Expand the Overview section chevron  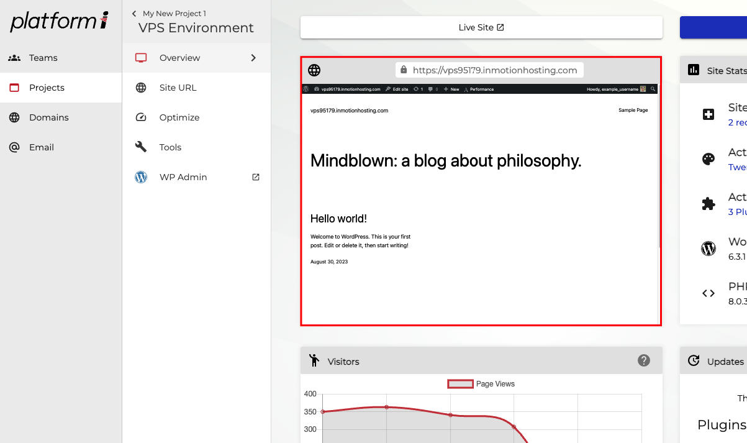point(253,57)
